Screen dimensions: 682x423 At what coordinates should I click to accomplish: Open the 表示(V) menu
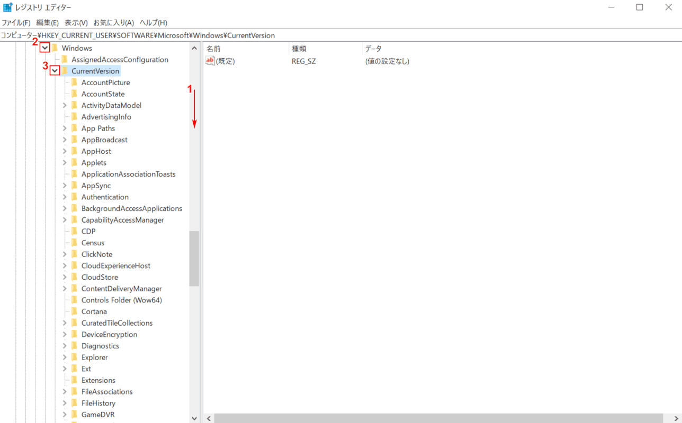(x=76, y=23)
